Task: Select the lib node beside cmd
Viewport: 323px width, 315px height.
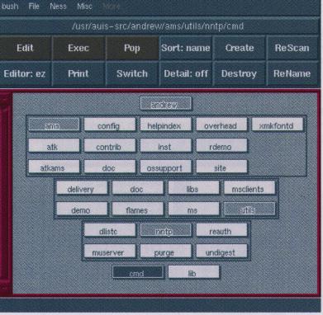Action: coord(193,272)
